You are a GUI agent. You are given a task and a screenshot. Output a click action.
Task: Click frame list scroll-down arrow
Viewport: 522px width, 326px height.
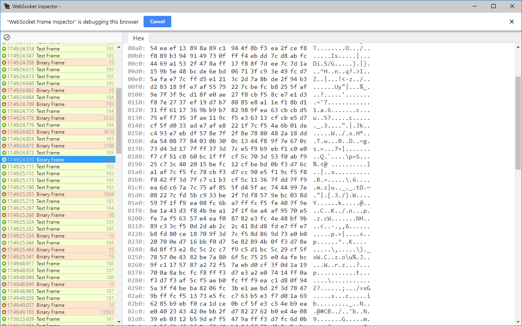(119, 322)
